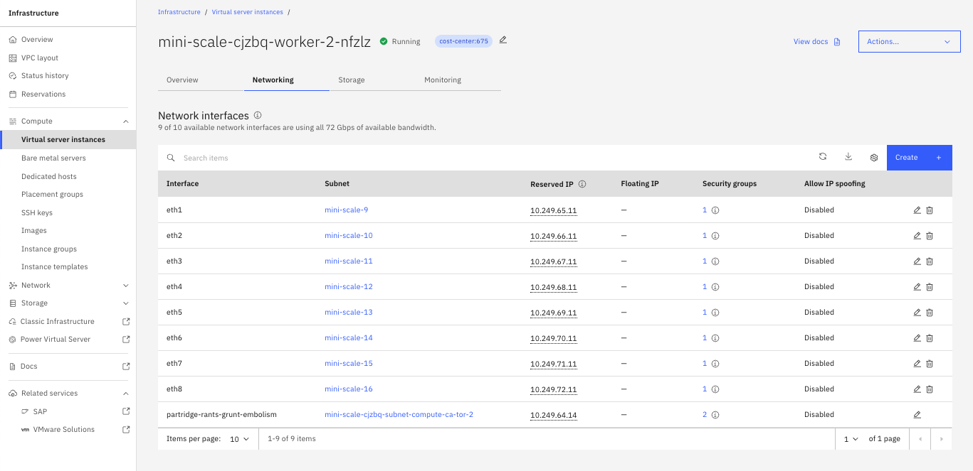This screenshot has height=471, width=973.
Task: Open the mini-scale-12 subnet link
Action: 349,287
